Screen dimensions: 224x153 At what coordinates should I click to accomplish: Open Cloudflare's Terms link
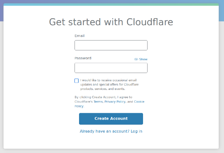(x=98, y=102)
